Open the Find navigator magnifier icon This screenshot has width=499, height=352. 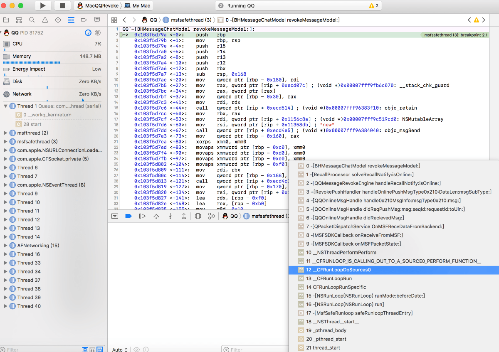click(32, 20)
